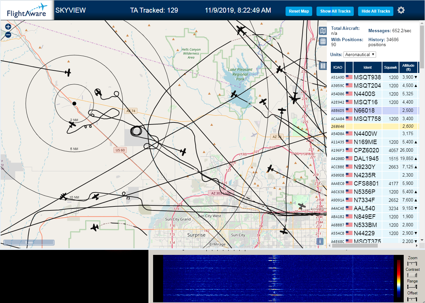
Task: Select aircraft icon right of exit 131 marker
Action: click(x=271, y=169)
